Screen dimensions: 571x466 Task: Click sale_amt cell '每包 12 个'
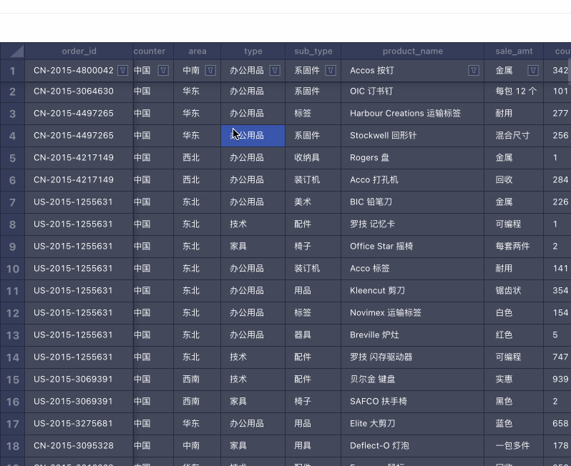[x=514, y=91]
